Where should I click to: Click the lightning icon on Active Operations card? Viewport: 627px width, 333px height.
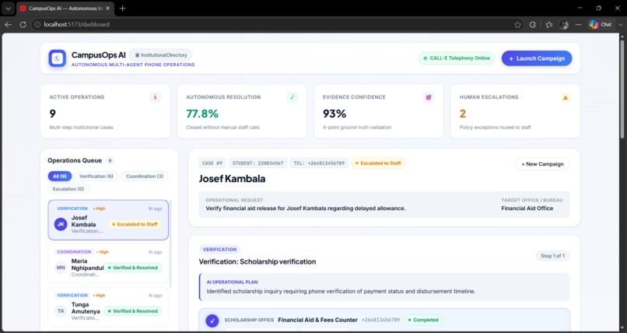155,97
